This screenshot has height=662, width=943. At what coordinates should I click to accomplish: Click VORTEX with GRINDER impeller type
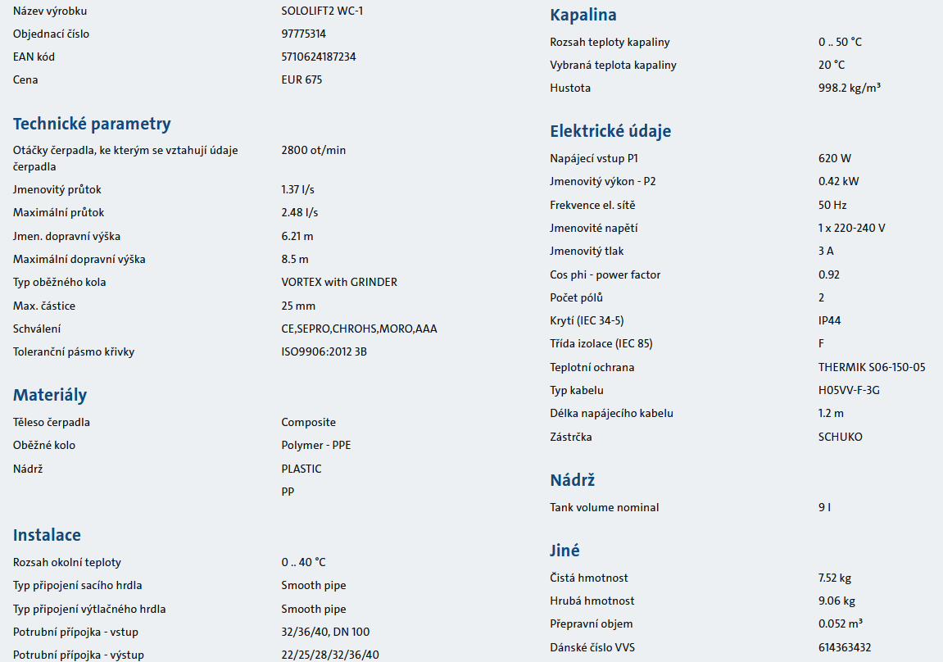[339, 282]
